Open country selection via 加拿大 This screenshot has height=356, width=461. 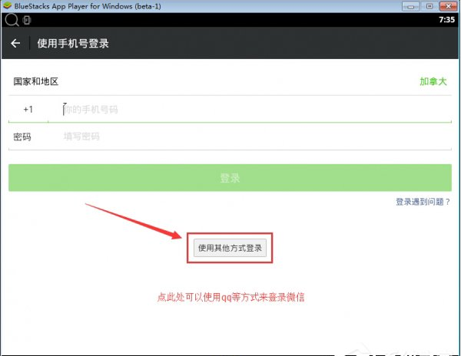pos(433,81)
